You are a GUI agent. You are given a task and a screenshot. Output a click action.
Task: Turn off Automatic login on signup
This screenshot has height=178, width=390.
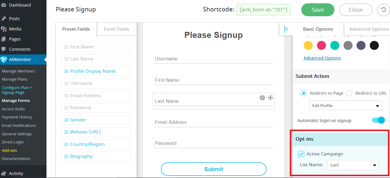379,120
